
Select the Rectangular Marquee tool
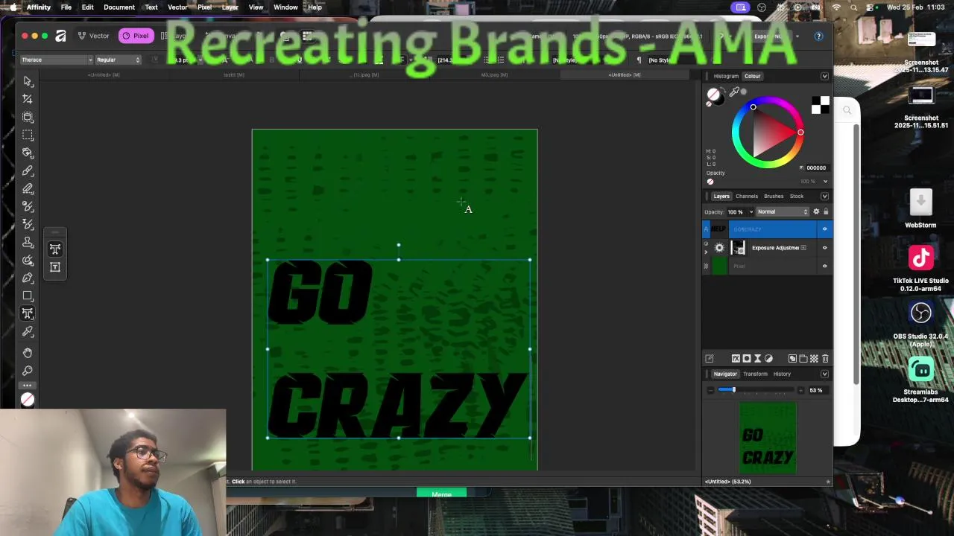click(28, 135)
